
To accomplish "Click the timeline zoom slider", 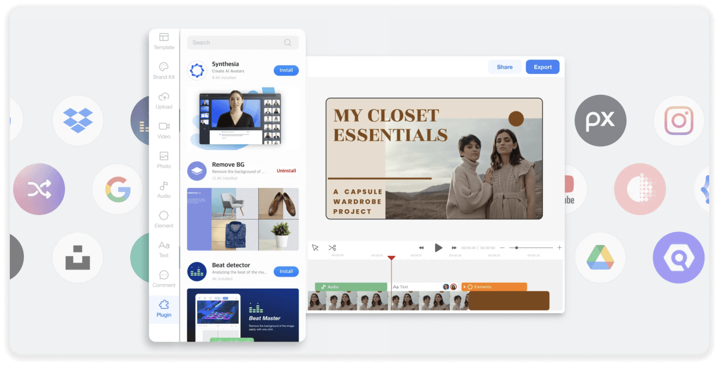I will point(530,248).
